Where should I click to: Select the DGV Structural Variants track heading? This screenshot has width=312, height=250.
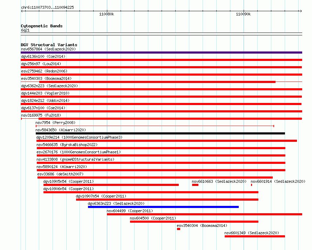click(49, 45)
